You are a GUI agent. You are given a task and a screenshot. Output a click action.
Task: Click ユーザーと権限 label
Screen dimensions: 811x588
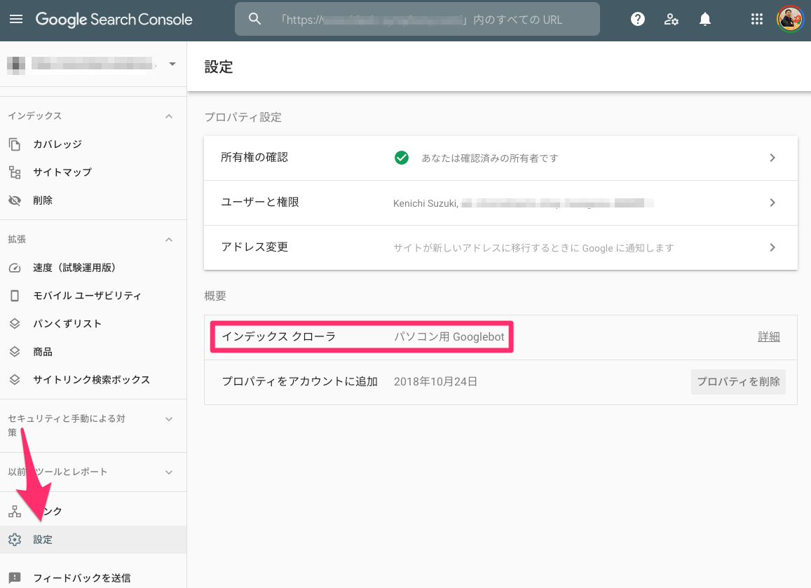pos(260,203)
